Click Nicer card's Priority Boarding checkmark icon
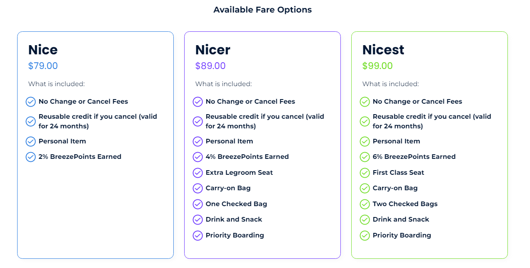The width and height of the screenshot is (530, 268). pyautogui.click(x=198, y=235)
